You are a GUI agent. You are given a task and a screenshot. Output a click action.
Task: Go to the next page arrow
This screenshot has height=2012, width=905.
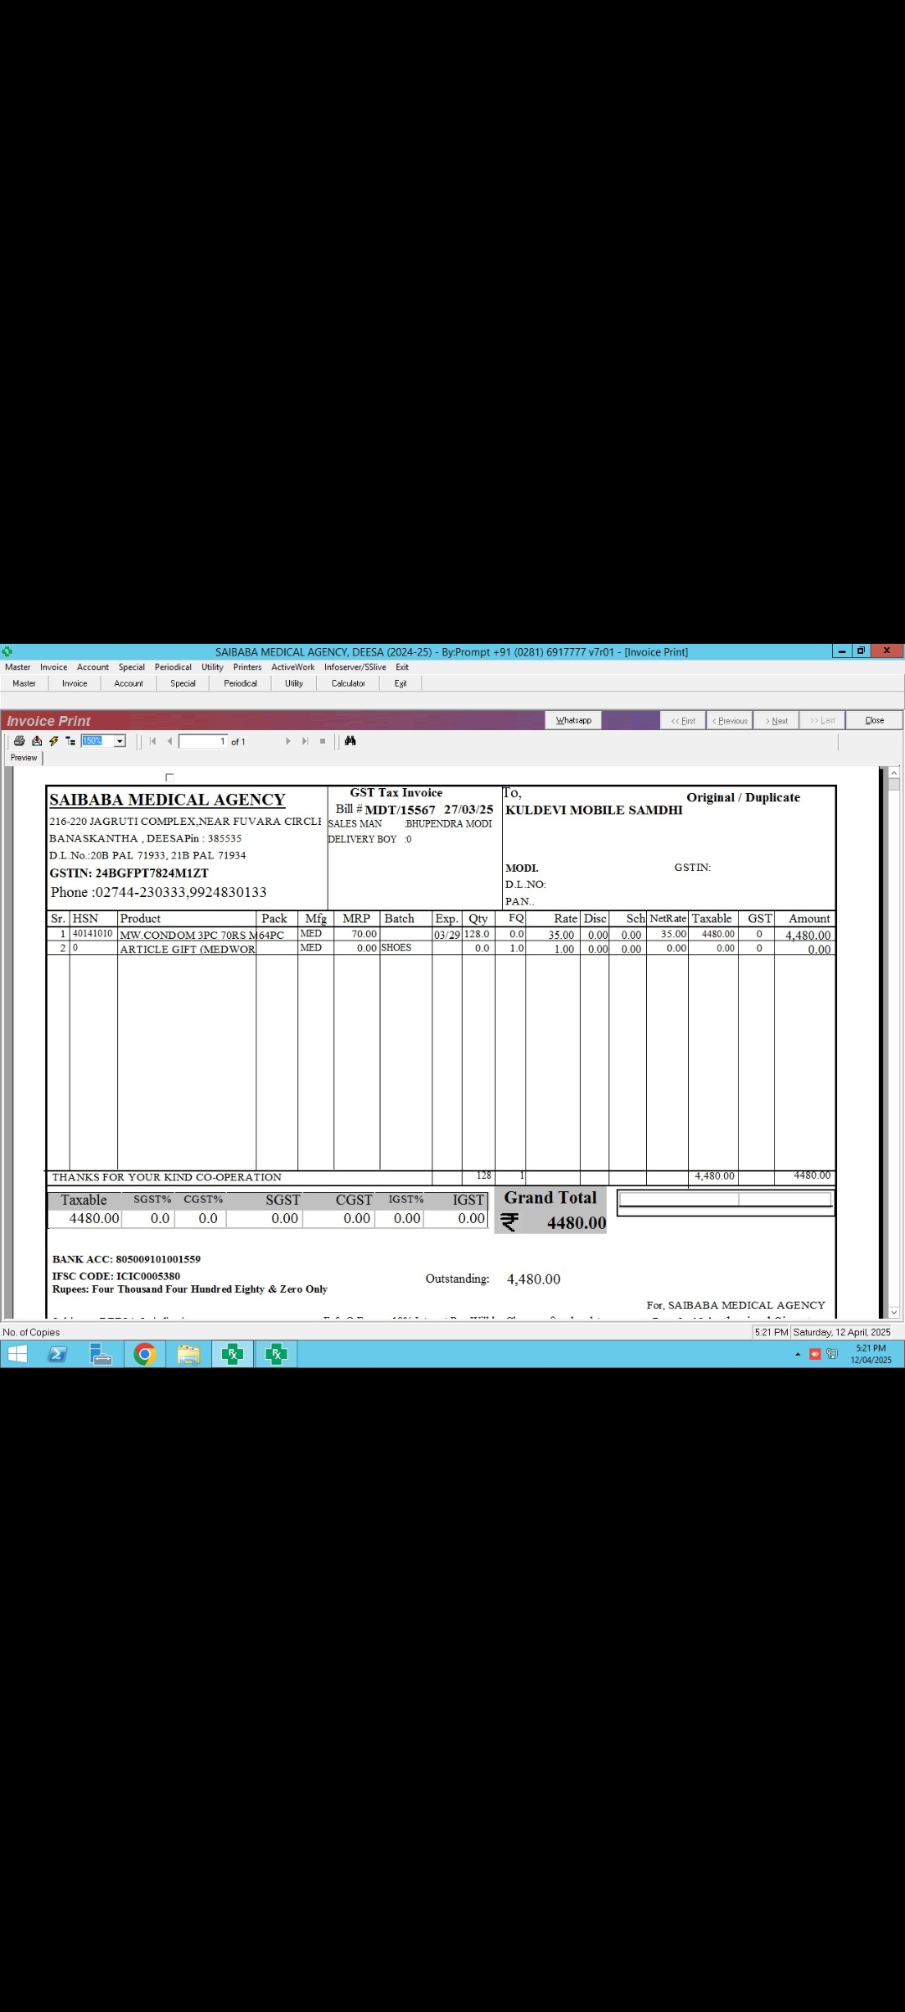[x=288, y=741]
